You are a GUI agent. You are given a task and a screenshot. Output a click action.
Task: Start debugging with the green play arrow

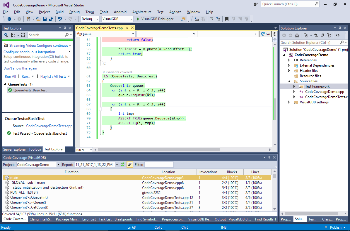[x=138, y=19]
